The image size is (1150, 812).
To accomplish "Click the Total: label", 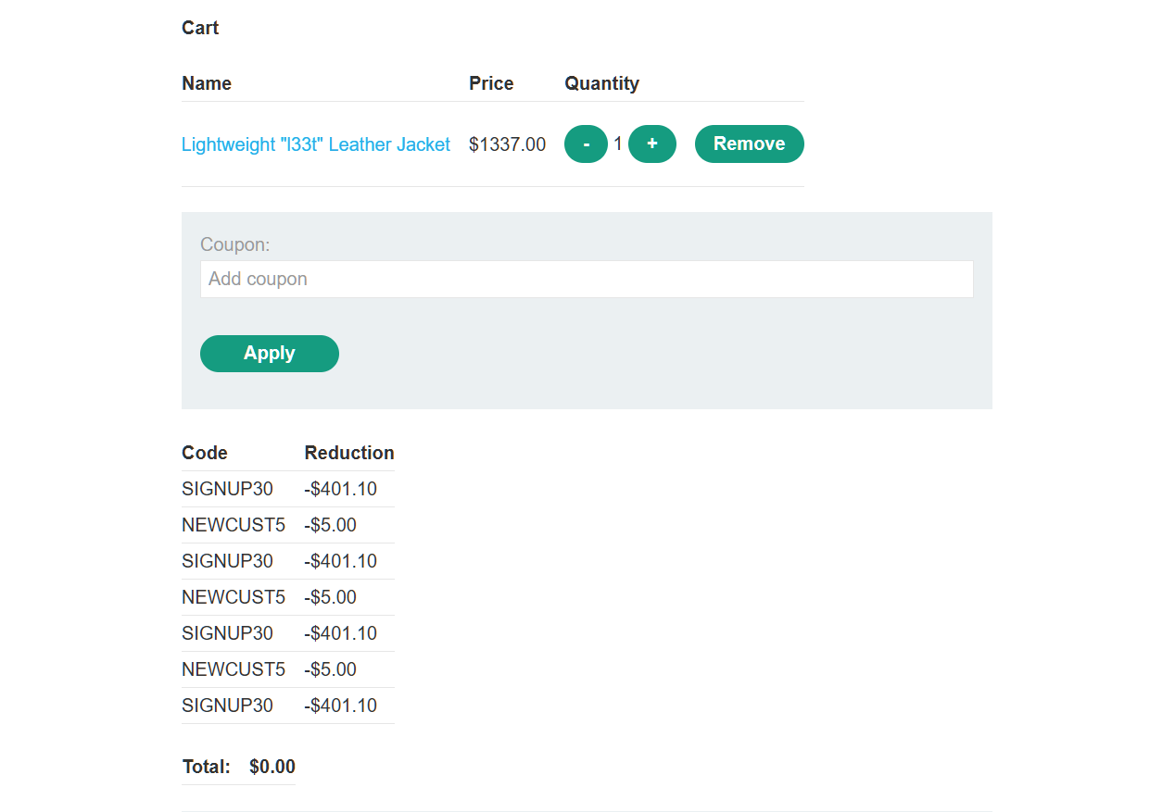I will [206, 767].
